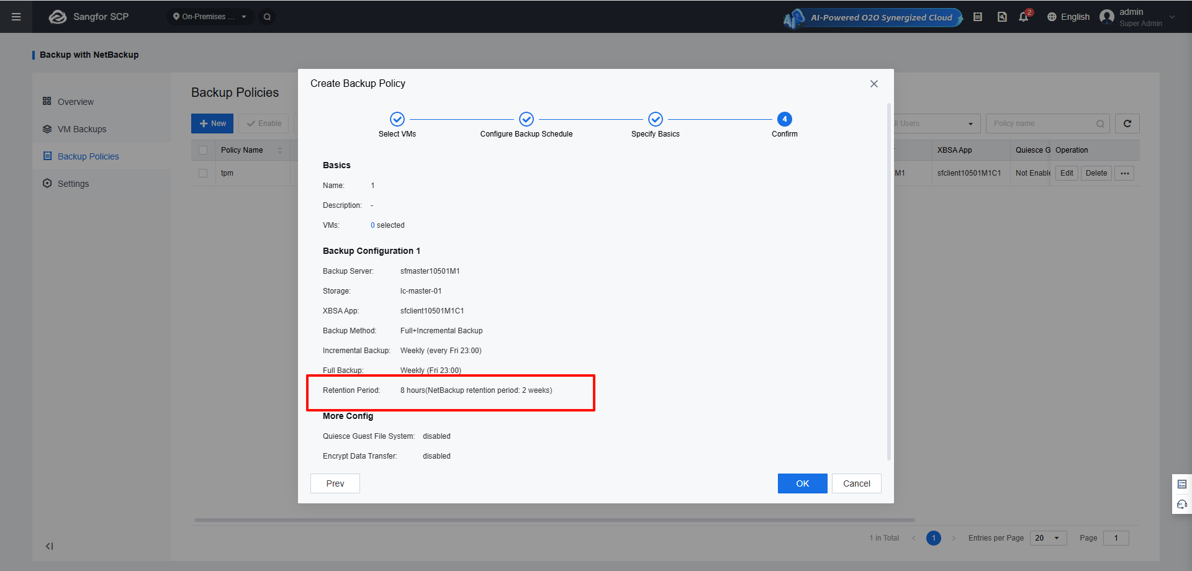The width and height of the screenshot is (1192, 571).
Task: Open the top bar search icon
Action: (267, 17)
